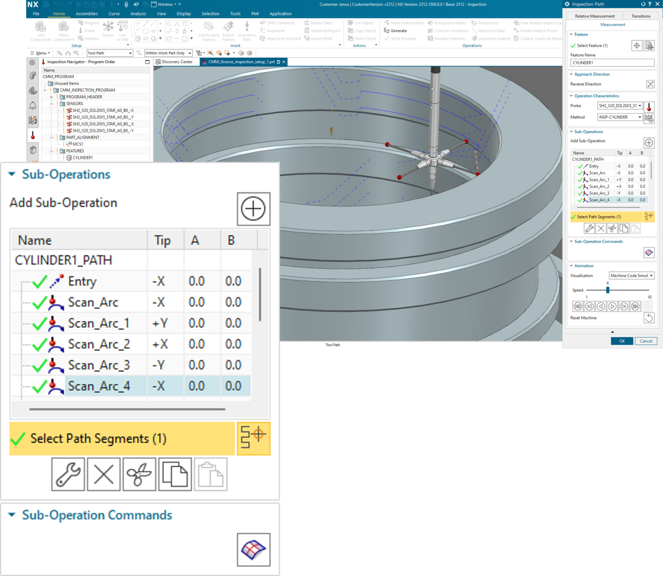Viewport: 663px width, 576px height.
Task: Collapse the Sub-Operations section
Action: 11,174
